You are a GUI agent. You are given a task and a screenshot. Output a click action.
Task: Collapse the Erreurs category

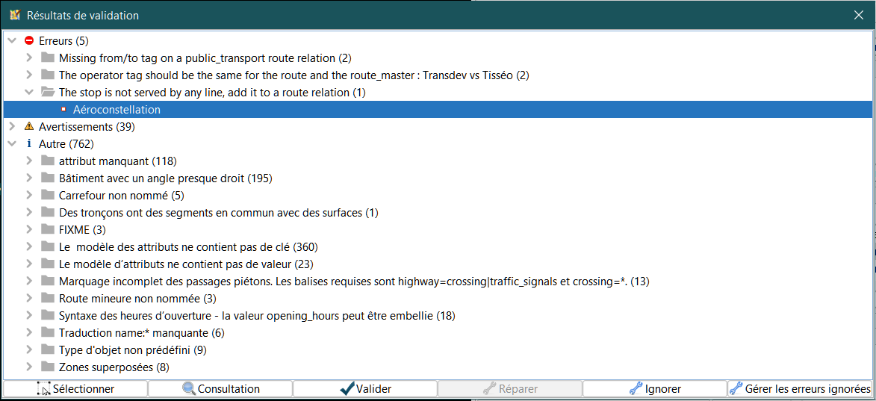12,41
